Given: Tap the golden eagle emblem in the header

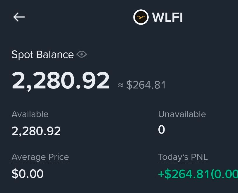Looking at the screenshot, I should tap(141, 17).
